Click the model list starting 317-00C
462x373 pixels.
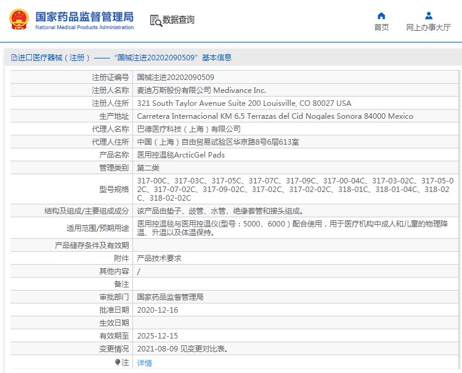coord(295,190)
